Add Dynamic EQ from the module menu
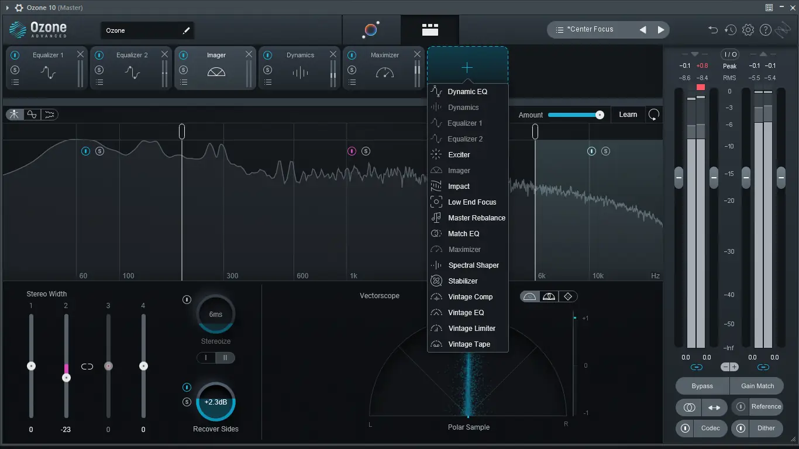799x449 pixels. click(468, 92)
